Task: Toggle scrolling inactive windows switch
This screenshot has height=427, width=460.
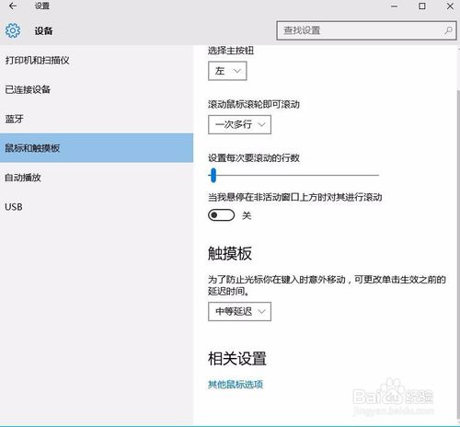Action: click(222, 215)
